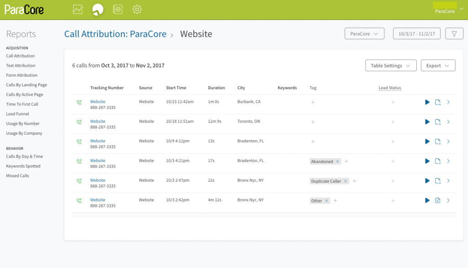Click inbound call icon on Toronto, ON row
The height and width of the screenshot is (268, 468).
coord(79,122)
